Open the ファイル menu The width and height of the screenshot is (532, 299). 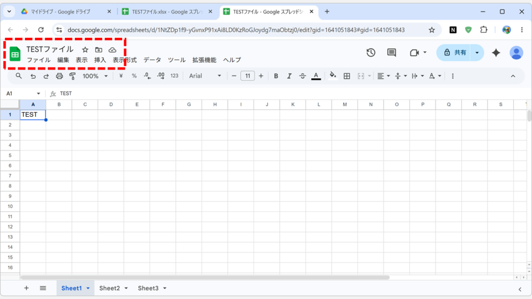(38, 60)
